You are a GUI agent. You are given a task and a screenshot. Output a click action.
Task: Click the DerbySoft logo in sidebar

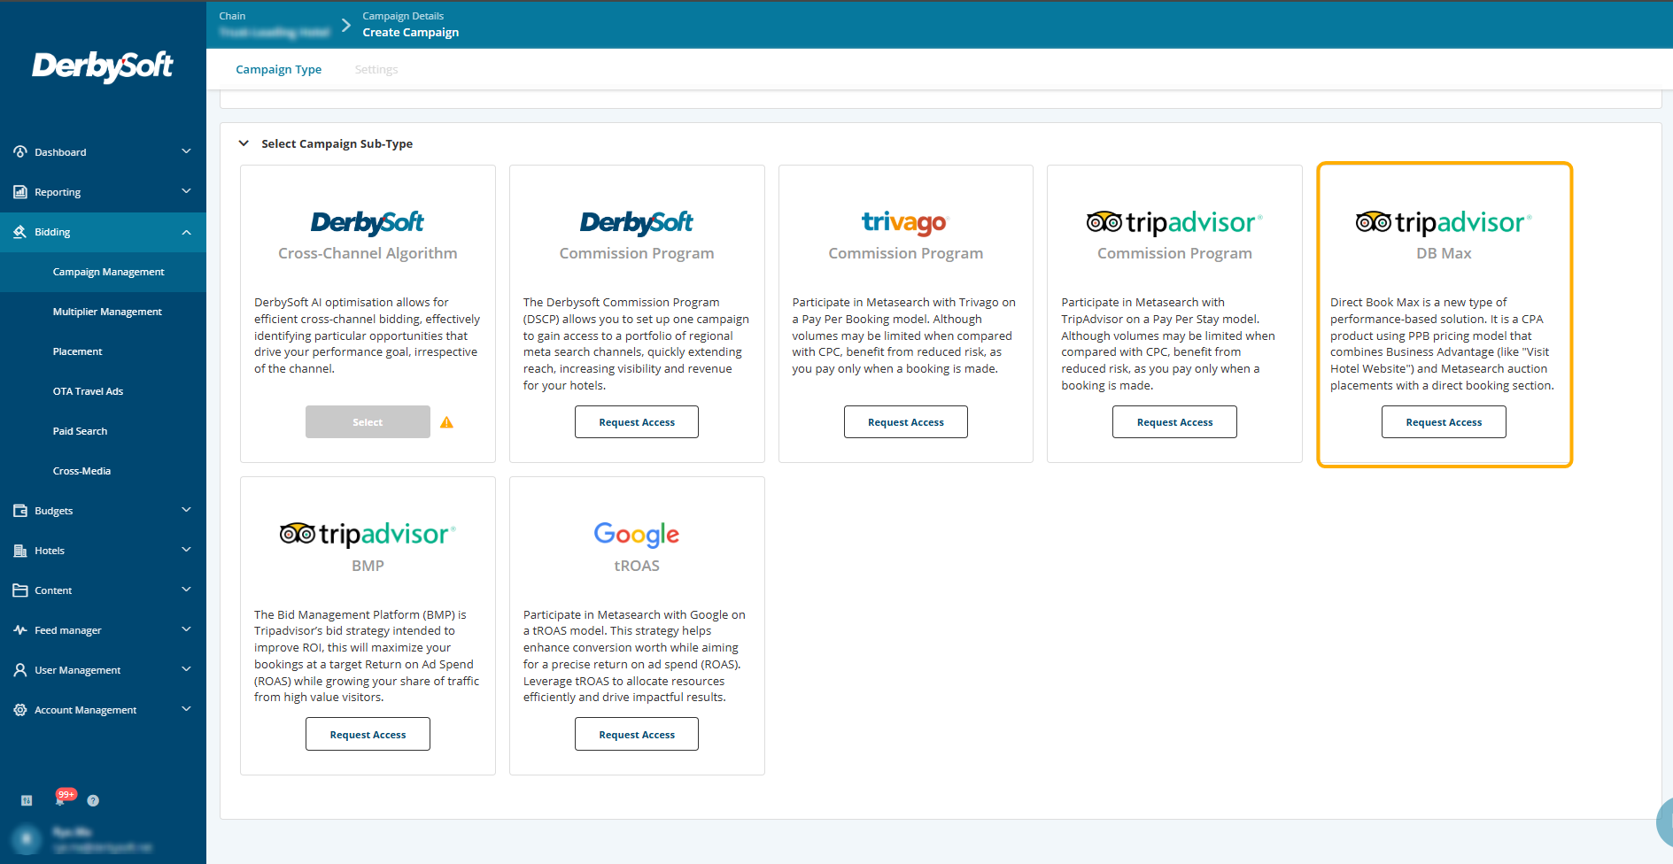pyautogui.click(x=103, y=66)
